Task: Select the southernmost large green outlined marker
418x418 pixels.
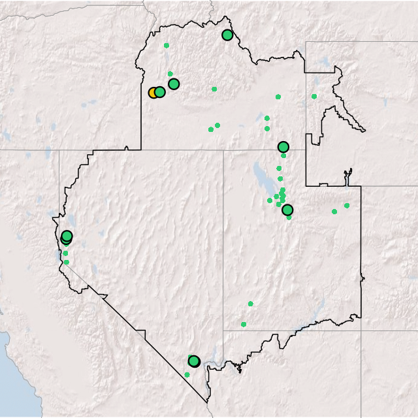Action: point(193,361)
